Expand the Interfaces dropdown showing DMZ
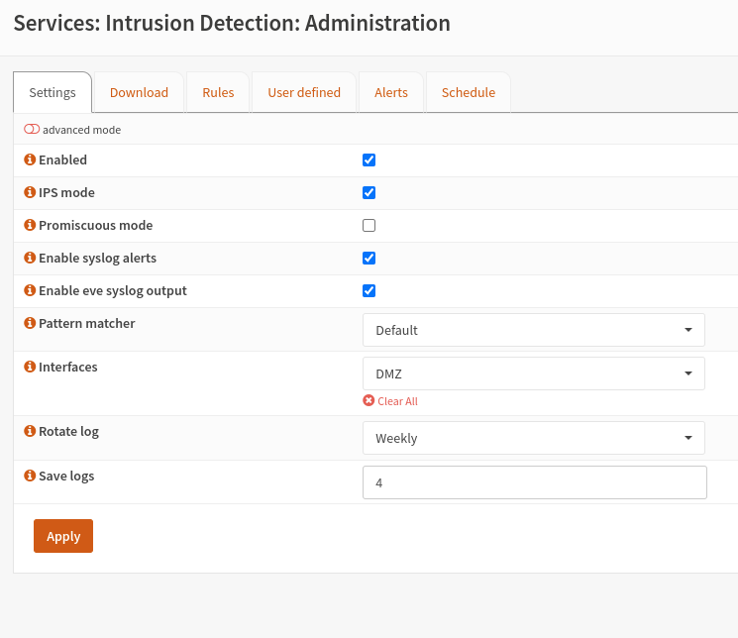 pyautogui.click(x=533, y=373)
